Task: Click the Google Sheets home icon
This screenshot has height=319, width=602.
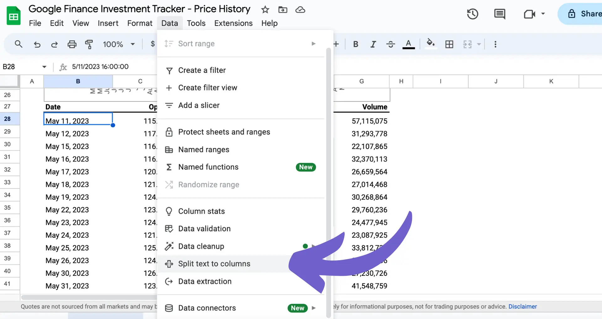Action: [13, 16]
